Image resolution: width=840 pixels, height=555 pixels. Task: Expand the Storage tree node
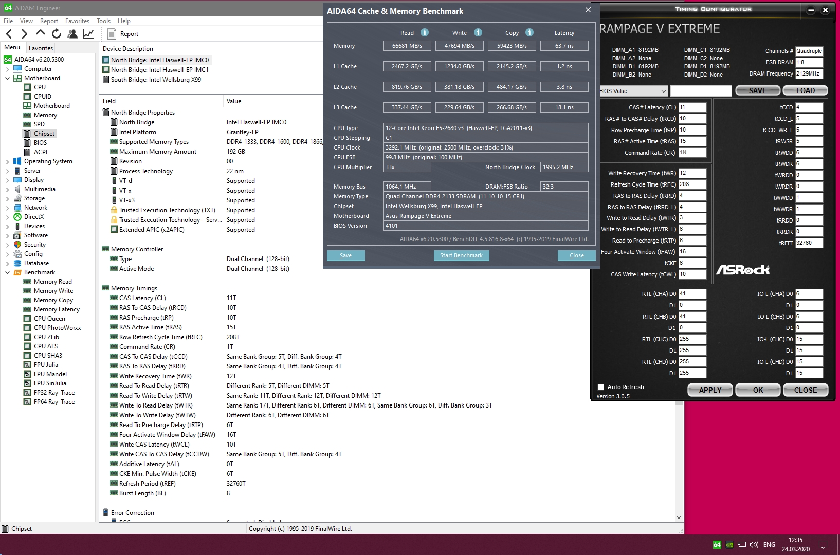tap(7, 198)
